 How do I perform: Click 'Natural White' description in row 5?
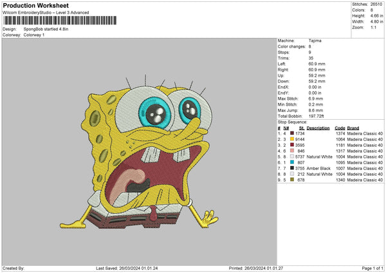click(x=320, y=156)
